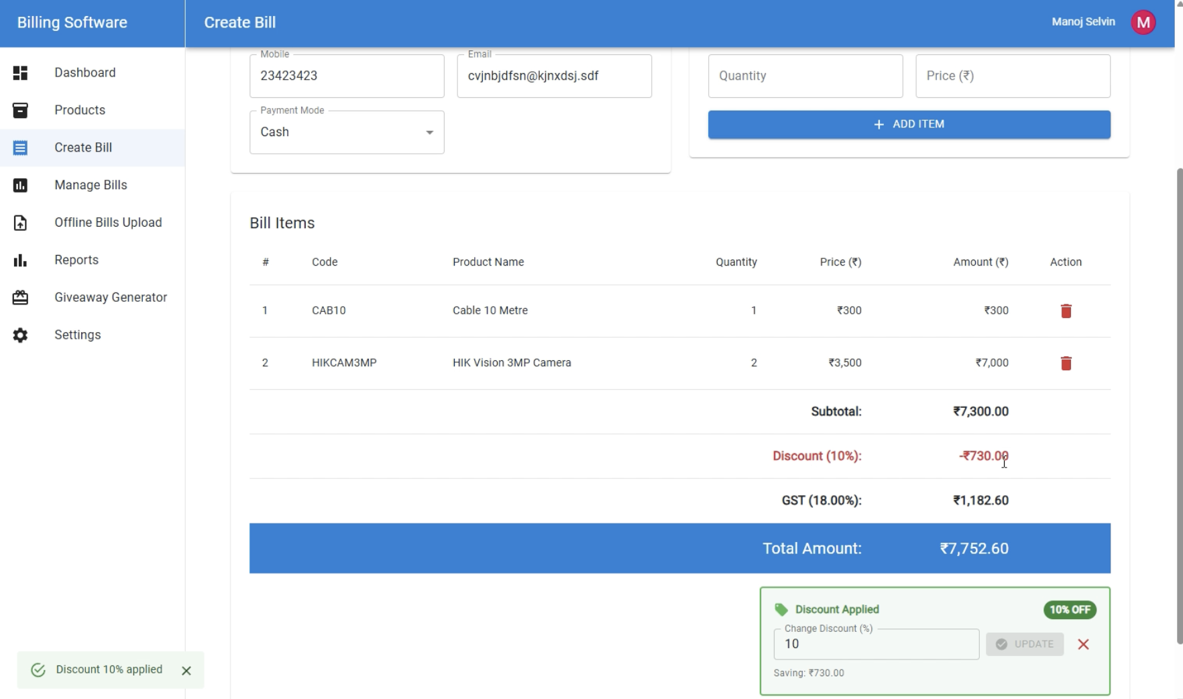
Task: Dismiss the Discount Applied panel
Action: tap(1083, 644)
